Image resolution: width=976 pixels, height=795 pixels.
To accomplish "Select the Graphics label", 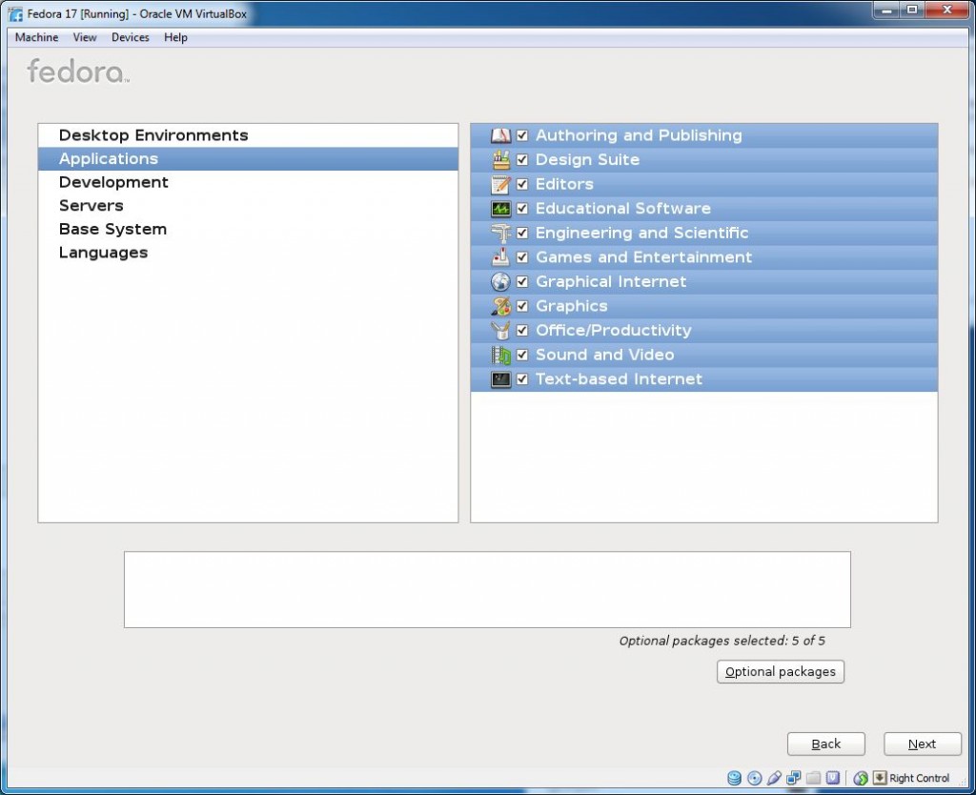I will 572,306.
